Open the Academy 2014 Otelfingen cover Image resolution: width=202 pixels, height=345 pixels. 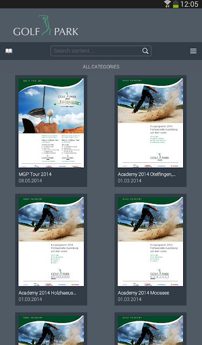click(x=150, y=123)
